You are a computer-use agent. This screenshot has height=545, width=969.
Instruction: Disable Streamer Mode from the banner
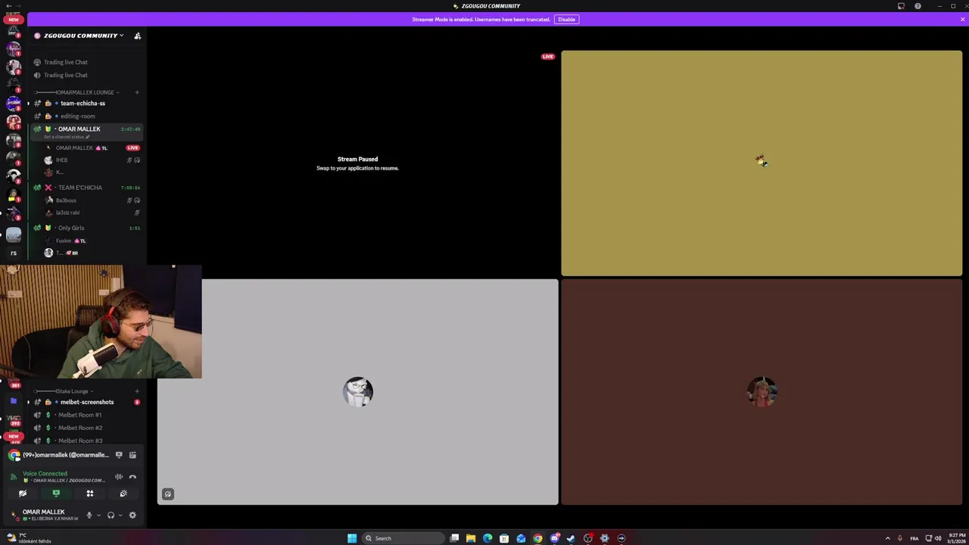click(566, 19)
